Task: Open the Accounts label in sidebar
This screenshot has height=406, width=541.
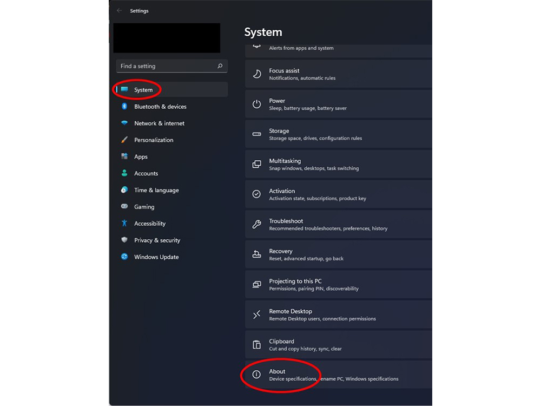Action: 146,173
